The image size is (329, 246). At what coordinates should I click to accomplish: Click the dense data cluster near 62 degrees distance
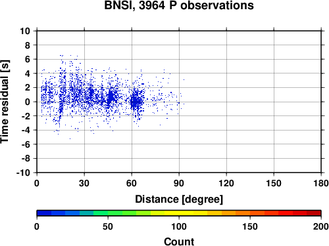(136, 101)
